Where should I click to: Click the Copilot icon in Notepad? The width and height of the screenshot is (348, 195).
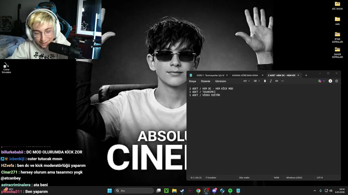(x=320, y=81)
